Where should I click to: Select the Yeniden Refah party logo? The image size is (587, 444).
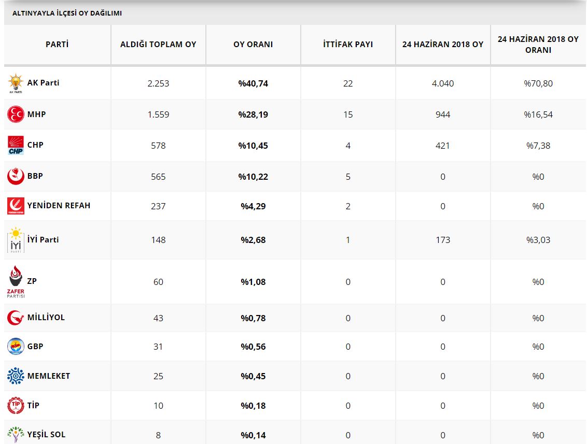tap(16, 206)
